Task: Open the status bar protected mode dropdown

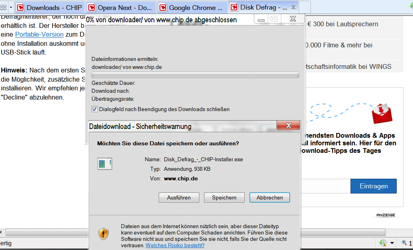Action: point(392,243)
